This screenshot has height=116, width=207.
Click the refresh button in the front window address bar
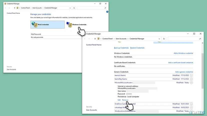(164, 39)
